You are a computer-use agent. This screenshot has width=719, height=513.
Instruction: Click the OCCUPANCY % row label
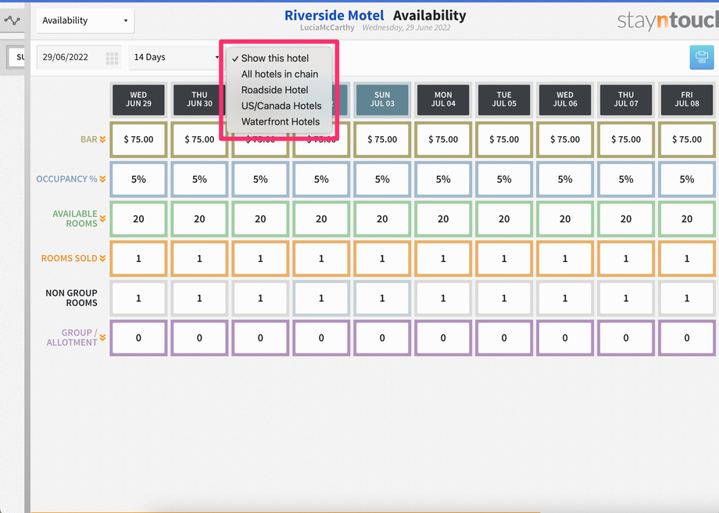(x=66, y=179)
